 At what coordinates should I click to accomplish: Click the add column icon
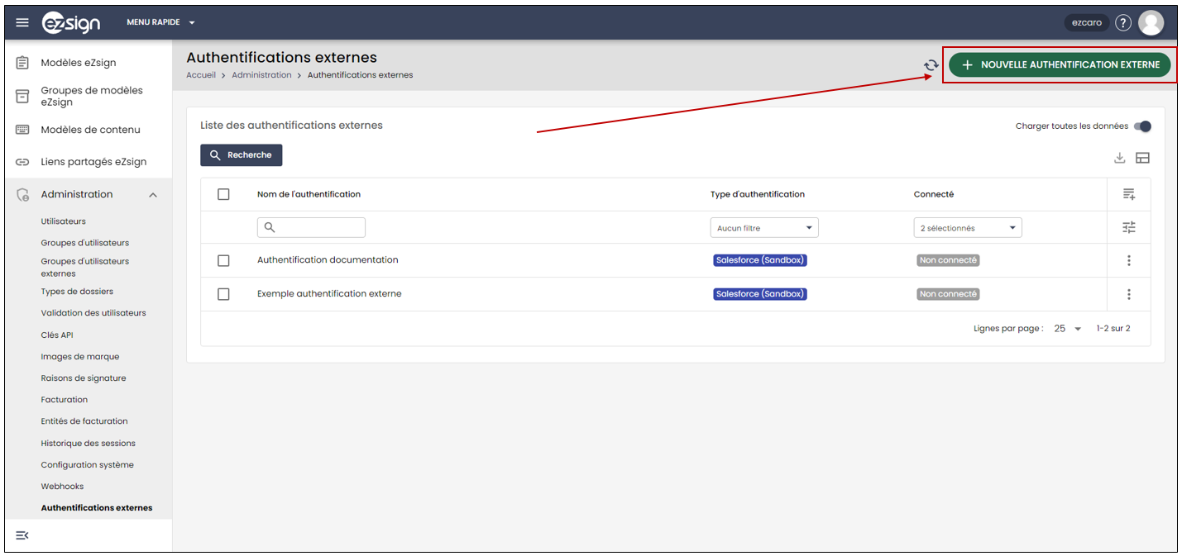pos(1129,194)
